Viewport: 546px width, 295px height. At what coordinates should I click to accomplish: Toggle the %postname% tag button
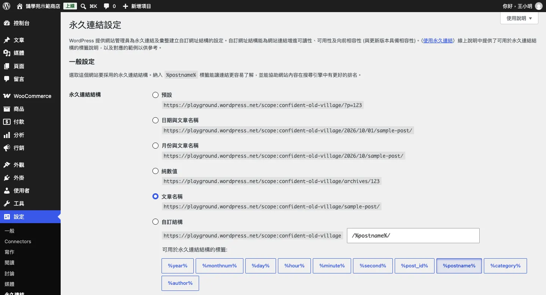point(459,266)
